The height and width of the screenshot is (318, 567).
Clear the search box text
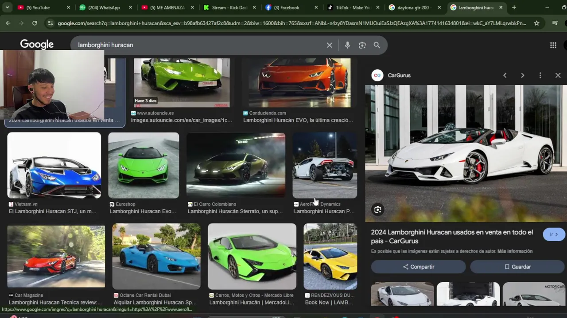[330, 45]
